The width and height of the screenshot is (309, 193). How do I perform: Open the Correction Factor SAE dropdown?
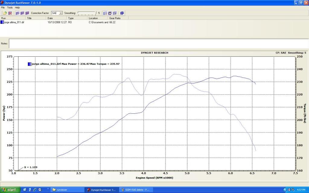pos(61,13)
